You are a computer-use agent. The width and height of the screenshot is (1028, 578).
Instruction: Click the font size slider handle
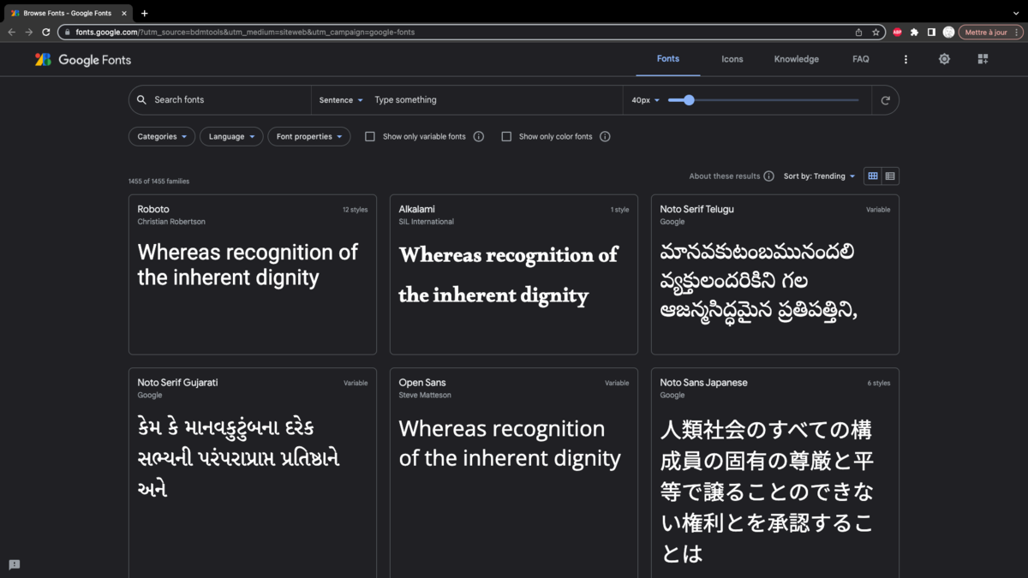pyautogui.click(x=689, y=100)
